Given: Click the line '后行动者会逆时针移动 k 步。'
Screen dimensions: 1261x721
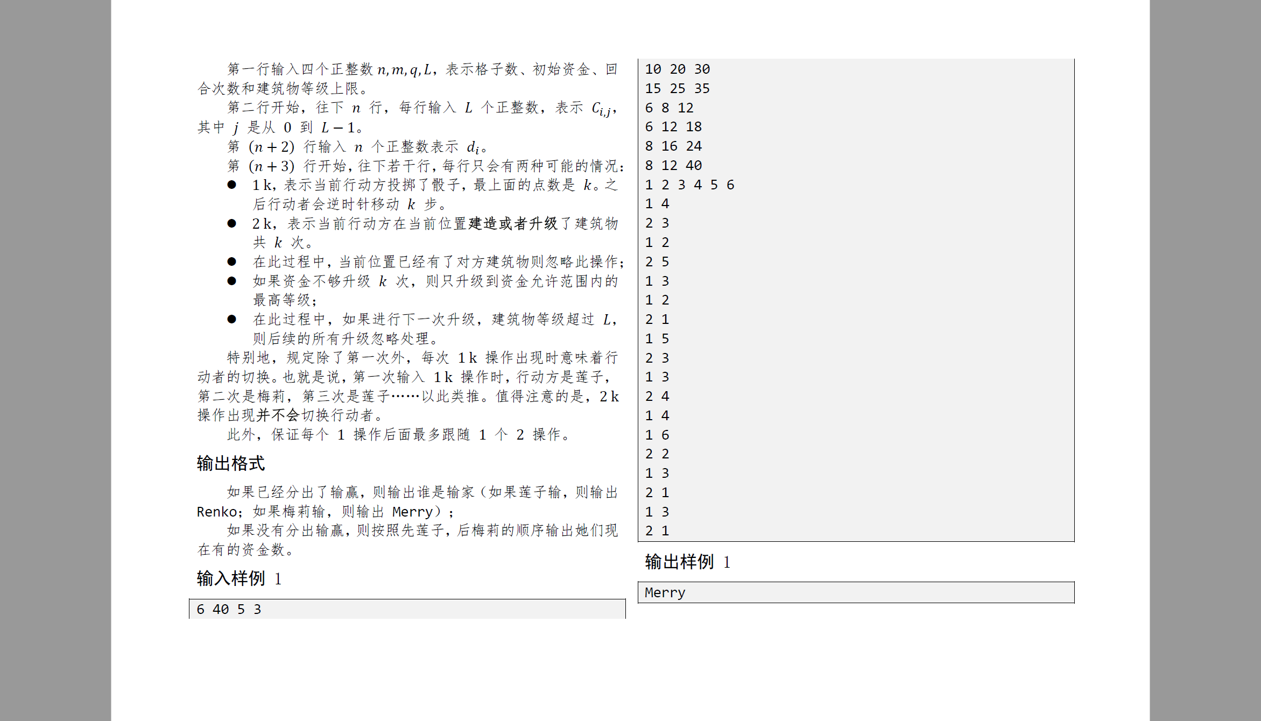Looking at the screenshot, I should (350, 204).
